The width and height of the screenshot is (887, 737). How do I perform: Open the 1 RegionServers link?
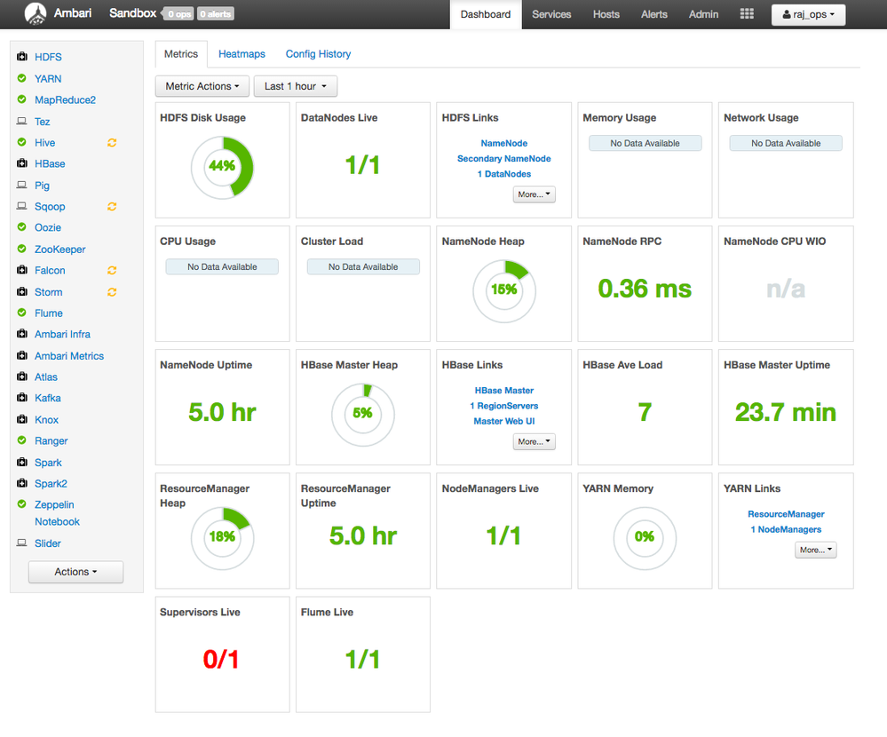(504, 406)
